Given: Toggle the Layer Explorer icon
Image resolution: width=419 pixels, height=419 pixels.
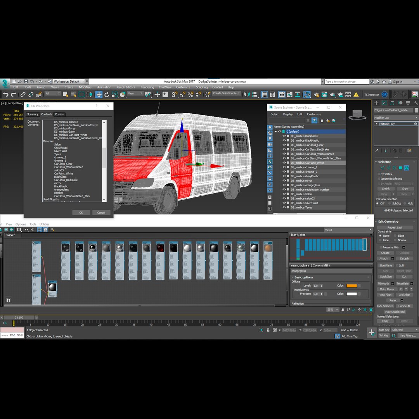Looking at the screenshot, I should tap(272, 94).
